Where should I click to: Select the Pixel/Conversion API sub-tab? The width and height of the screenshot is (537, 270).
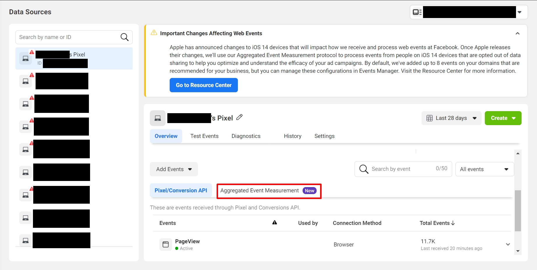click(181, 191)
